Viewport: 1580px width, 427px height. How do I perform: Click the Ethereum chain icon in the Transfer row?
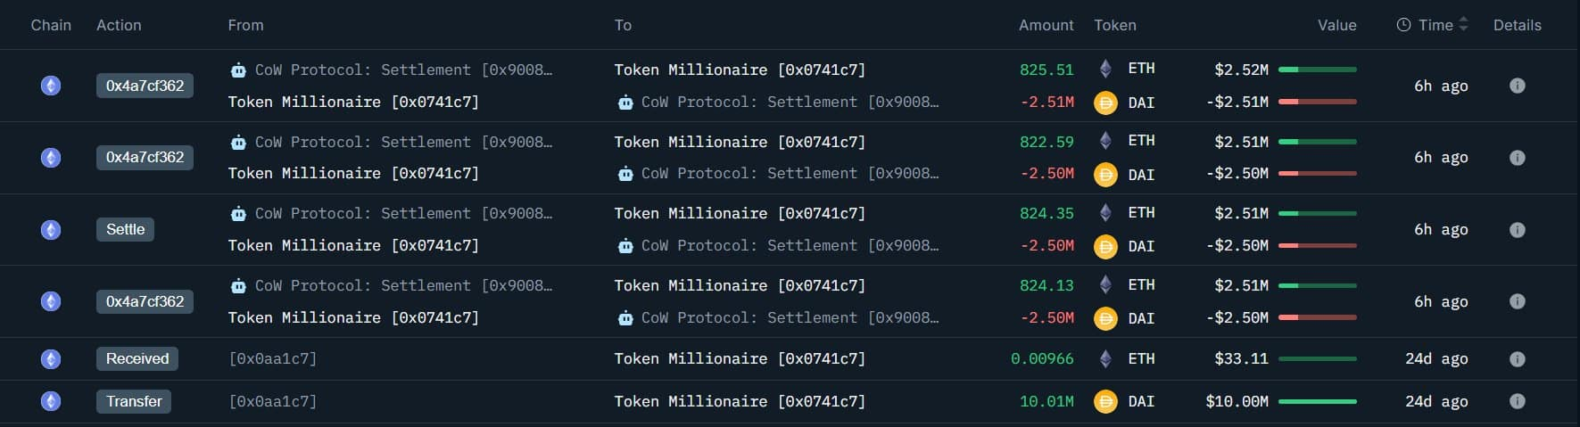coord(51,401)
